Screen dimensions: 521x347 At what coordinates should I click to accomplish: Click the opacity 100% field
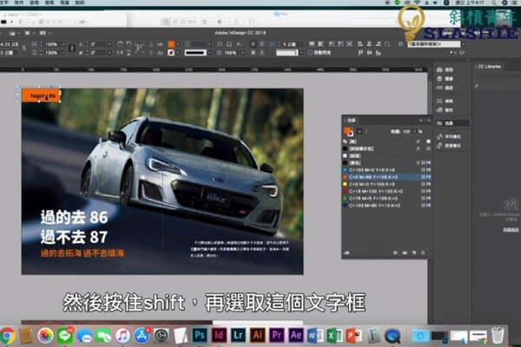tap(230, 53)
